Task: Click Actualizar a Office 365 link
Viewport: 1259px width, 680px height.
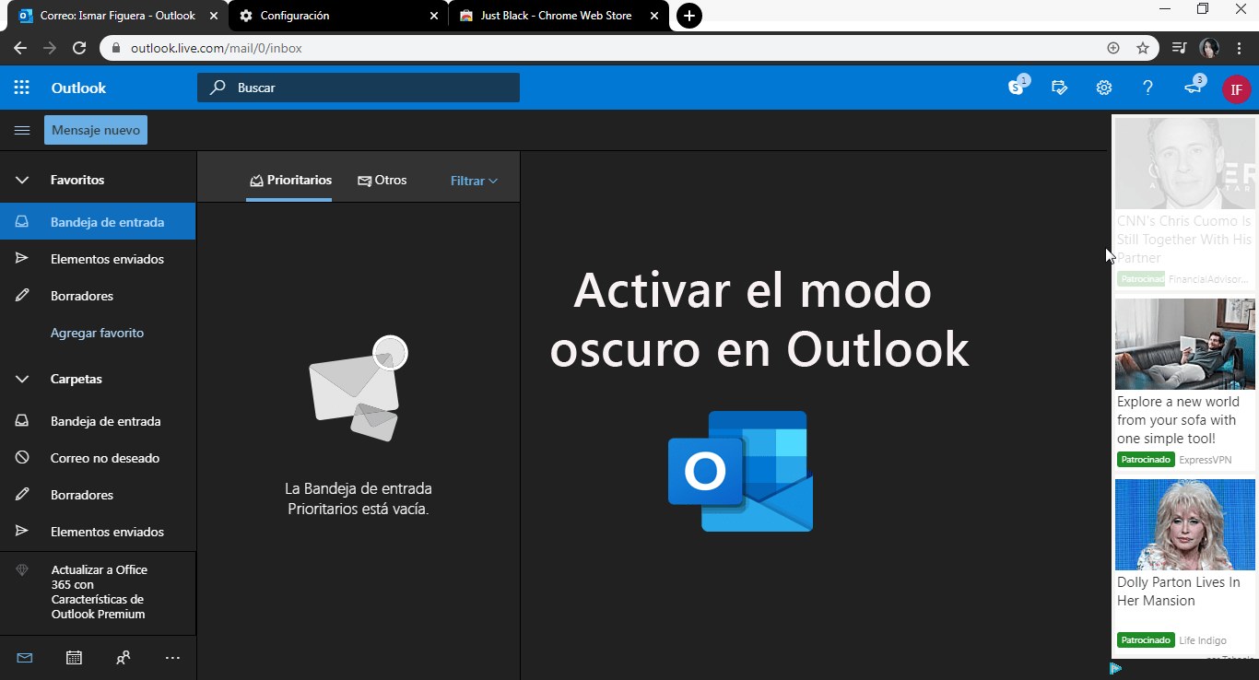Action: [99, 592]
